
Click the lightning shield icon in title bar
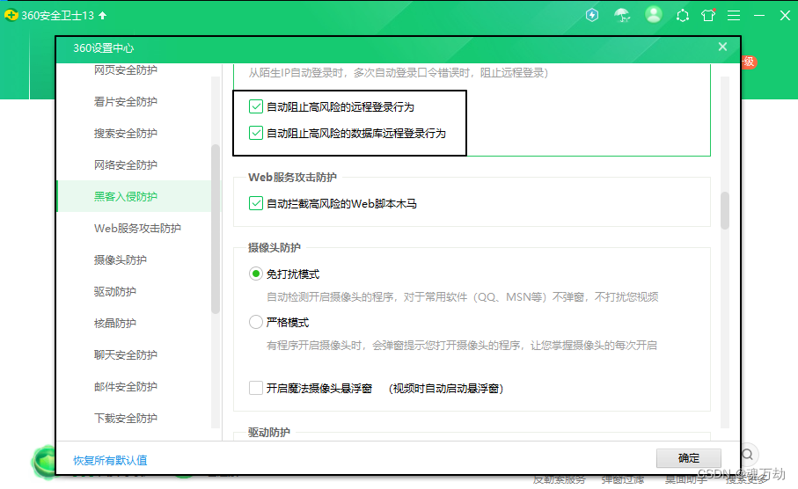[592, 15]
